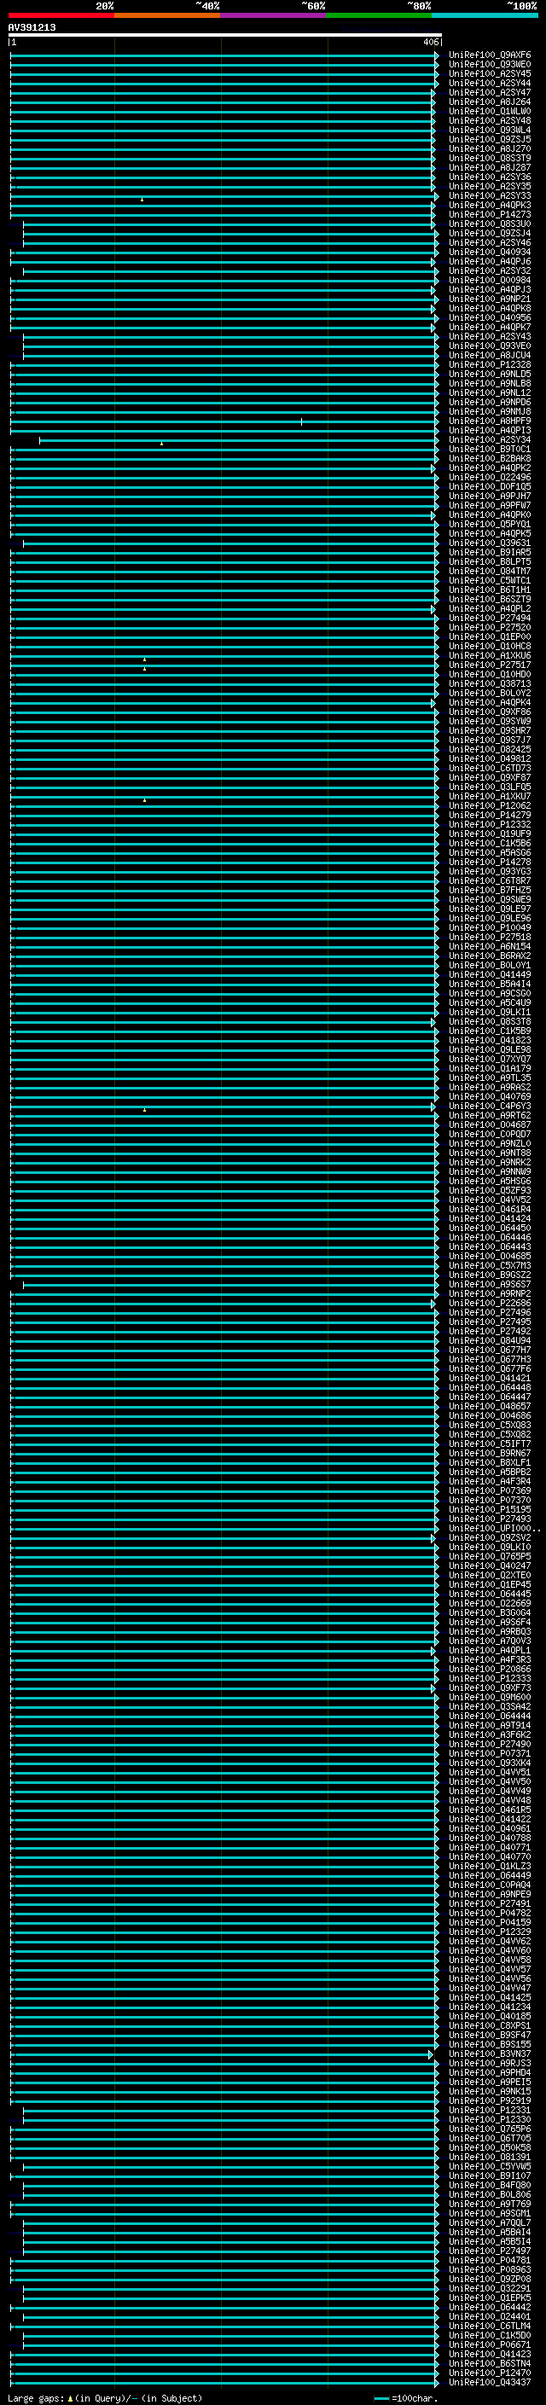Select the query label AV391213
This screenshot has height=2405, width=546.
pos(32,27)
